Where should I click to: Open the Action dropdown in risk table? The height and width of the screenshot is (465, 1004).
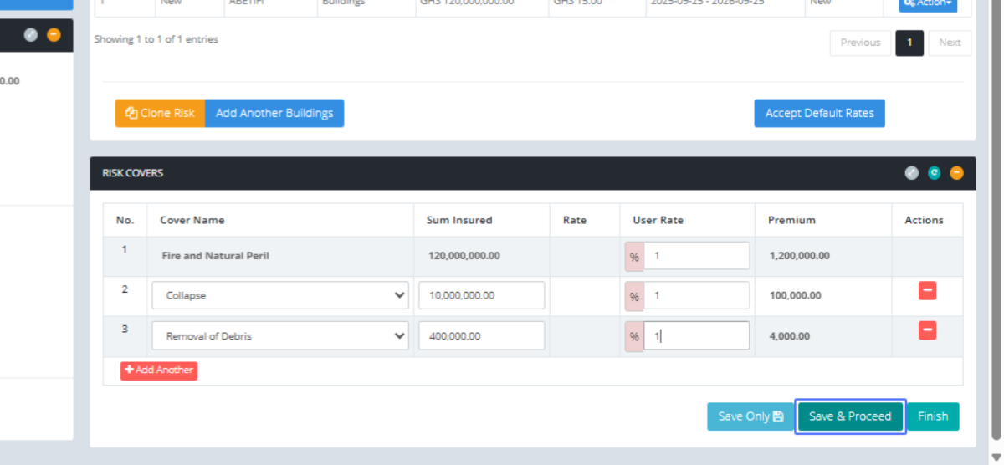[x=928, y=4]
